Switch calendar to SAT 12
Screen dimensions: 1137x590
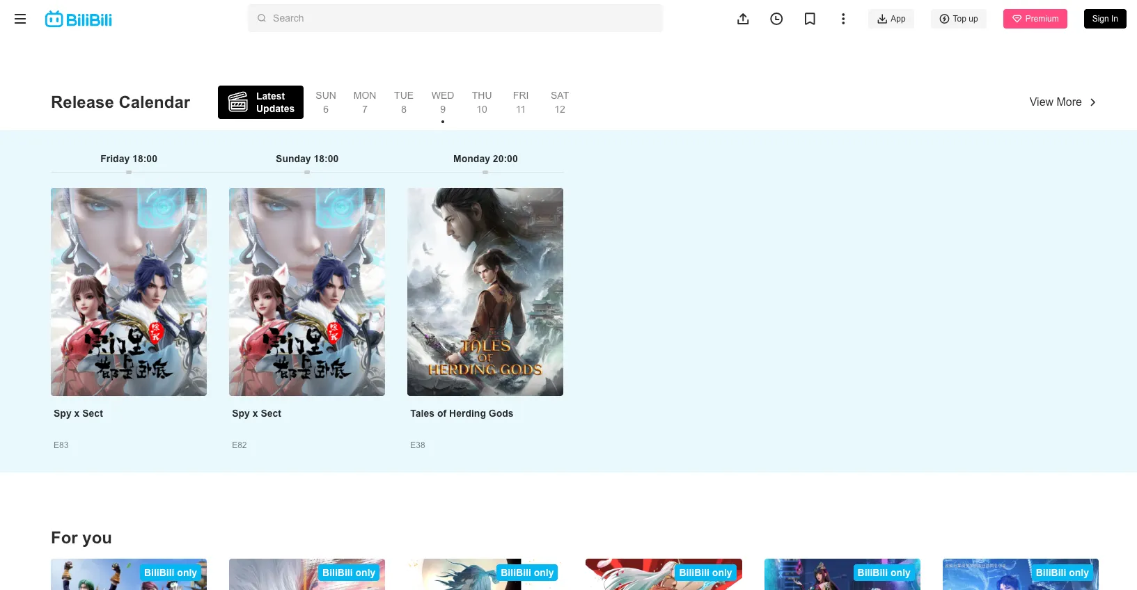[x=560, y=102]
